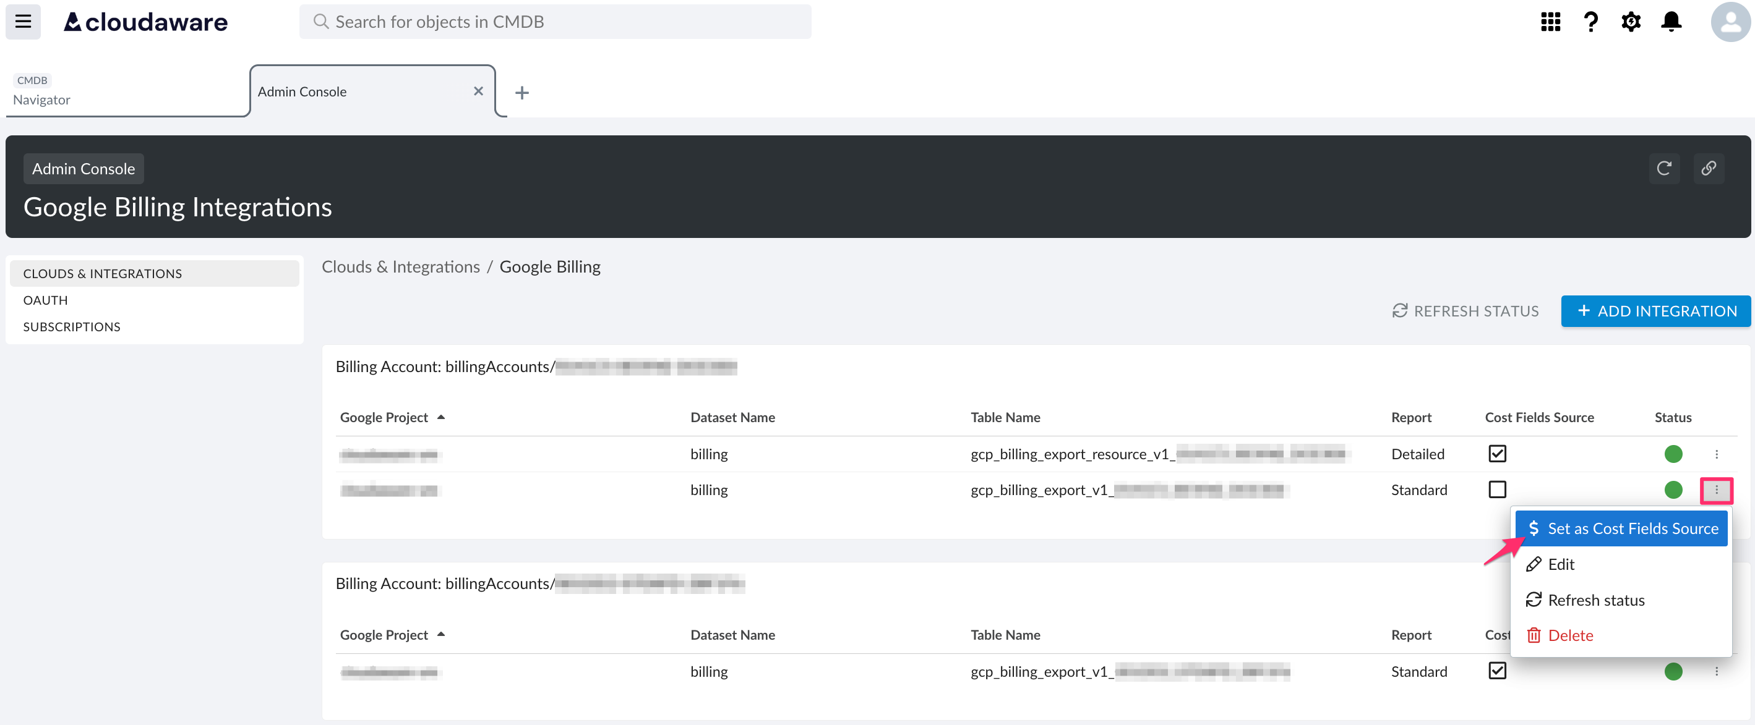Click the user avatar icon
Image resolution: width=1755 pixels, height=725 pixels.
(x=1729, y=21)
